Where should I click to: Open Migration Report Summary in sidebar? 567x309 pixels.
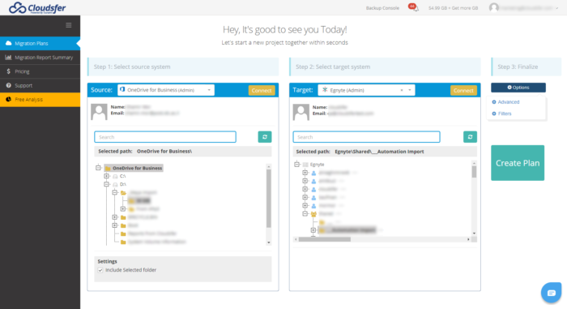[40, 58]
